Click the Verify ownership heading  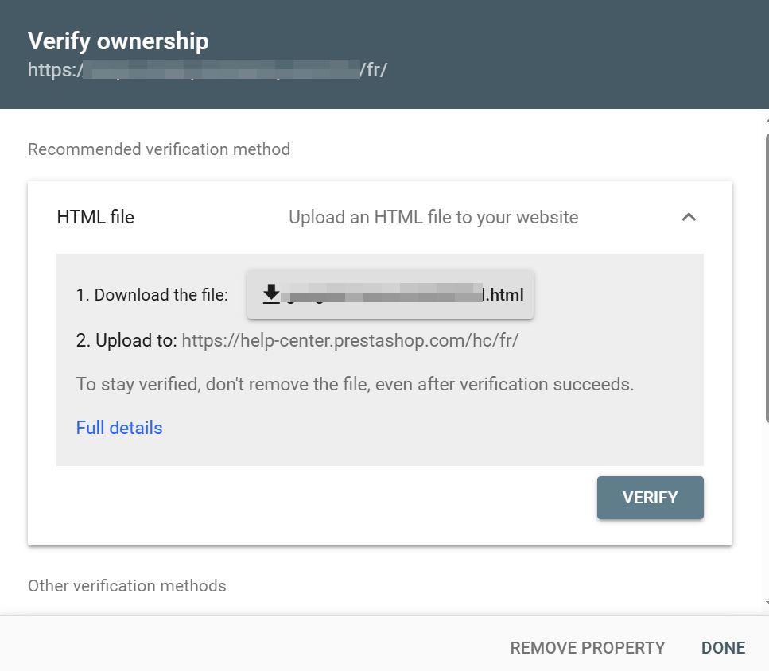118,41
